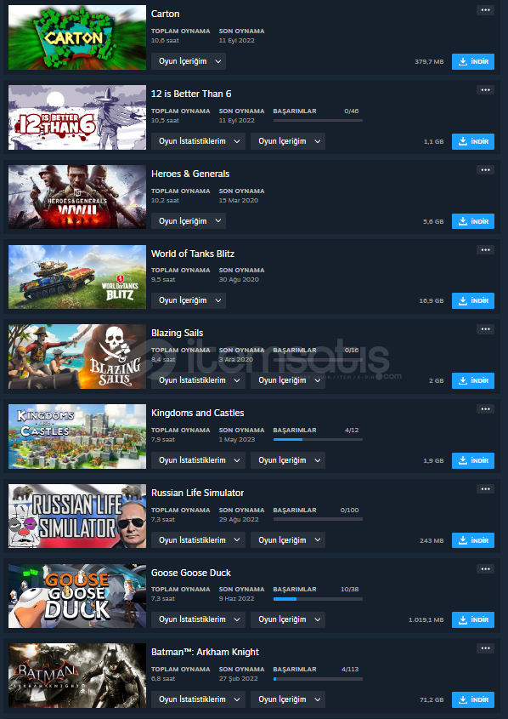The width and height of the screenshot is (508, 719).
Task: Expand Oyun İçeriğim dropdown for Kingdoms and Castles
Action: tap(288, 460)
